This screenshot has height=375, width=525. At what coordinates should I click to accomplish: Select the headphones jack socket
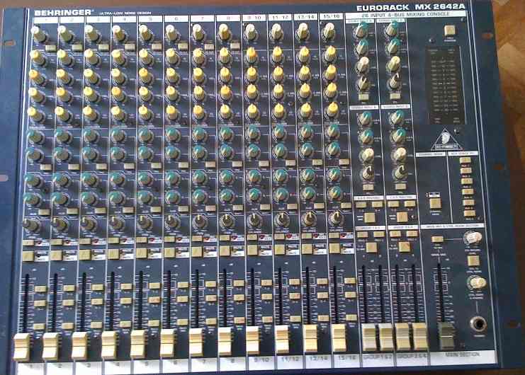pos(478,323)
